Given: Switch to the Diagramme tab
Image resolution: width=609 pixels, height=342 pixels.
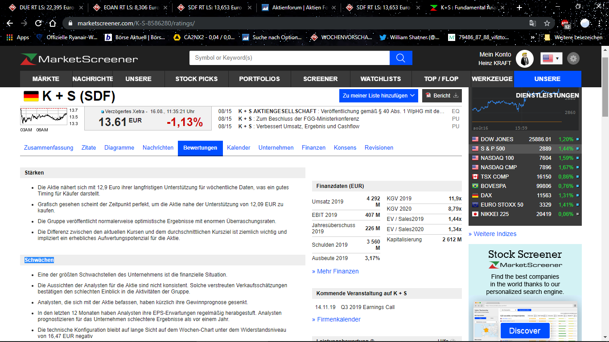Looking at the screenshot, I should tap(119, 148).
